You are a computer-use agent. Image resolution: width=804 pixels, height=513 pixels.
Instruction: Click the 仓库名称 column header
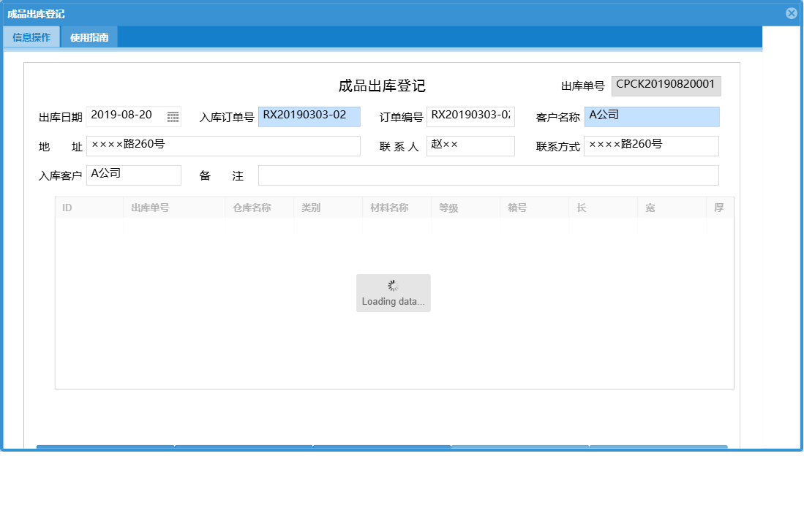(252, 208)
